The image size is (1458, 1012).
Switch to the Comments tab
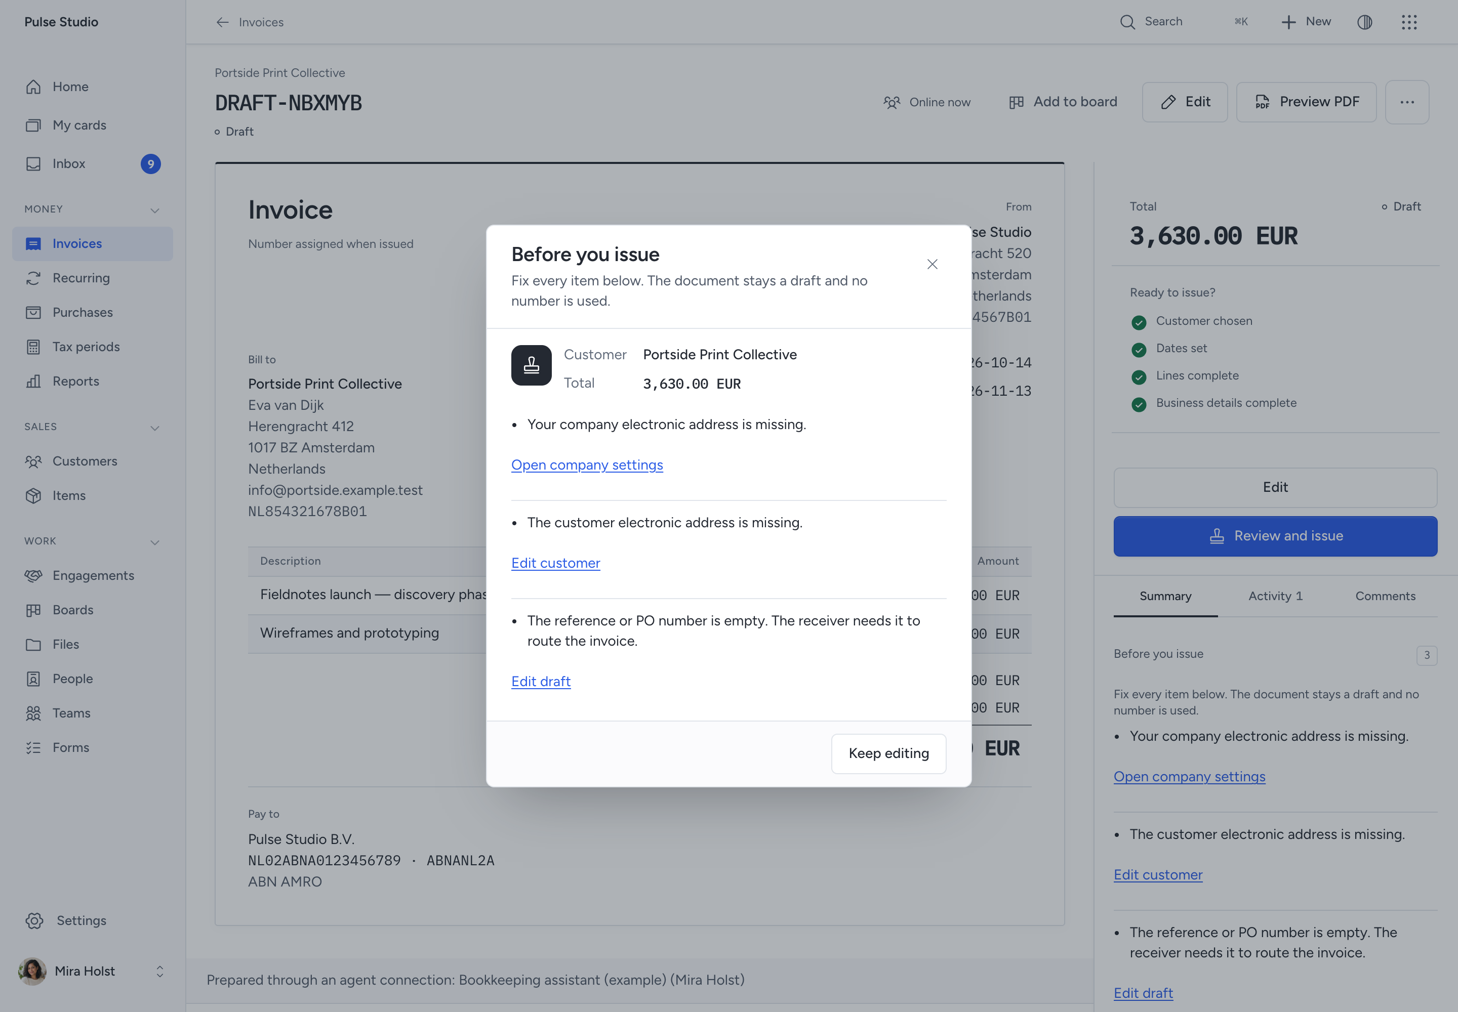1385,597
